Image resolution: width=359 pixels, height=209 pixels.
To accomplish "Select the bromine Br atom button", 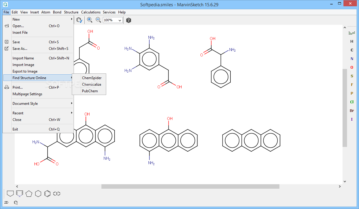I will [x=352, y=111].
